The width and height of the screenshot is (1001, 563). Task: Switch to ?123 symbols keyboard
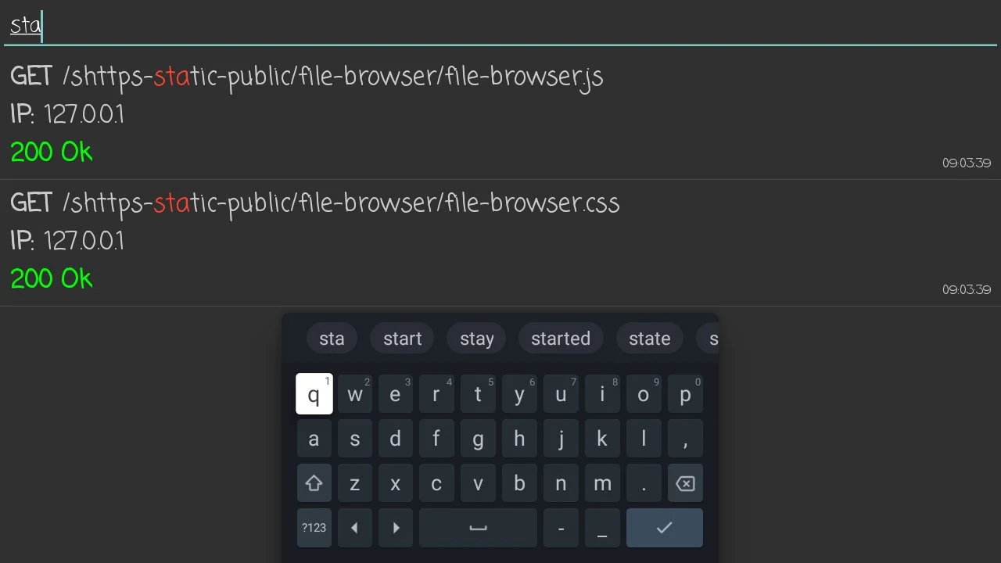coord(314,528)
